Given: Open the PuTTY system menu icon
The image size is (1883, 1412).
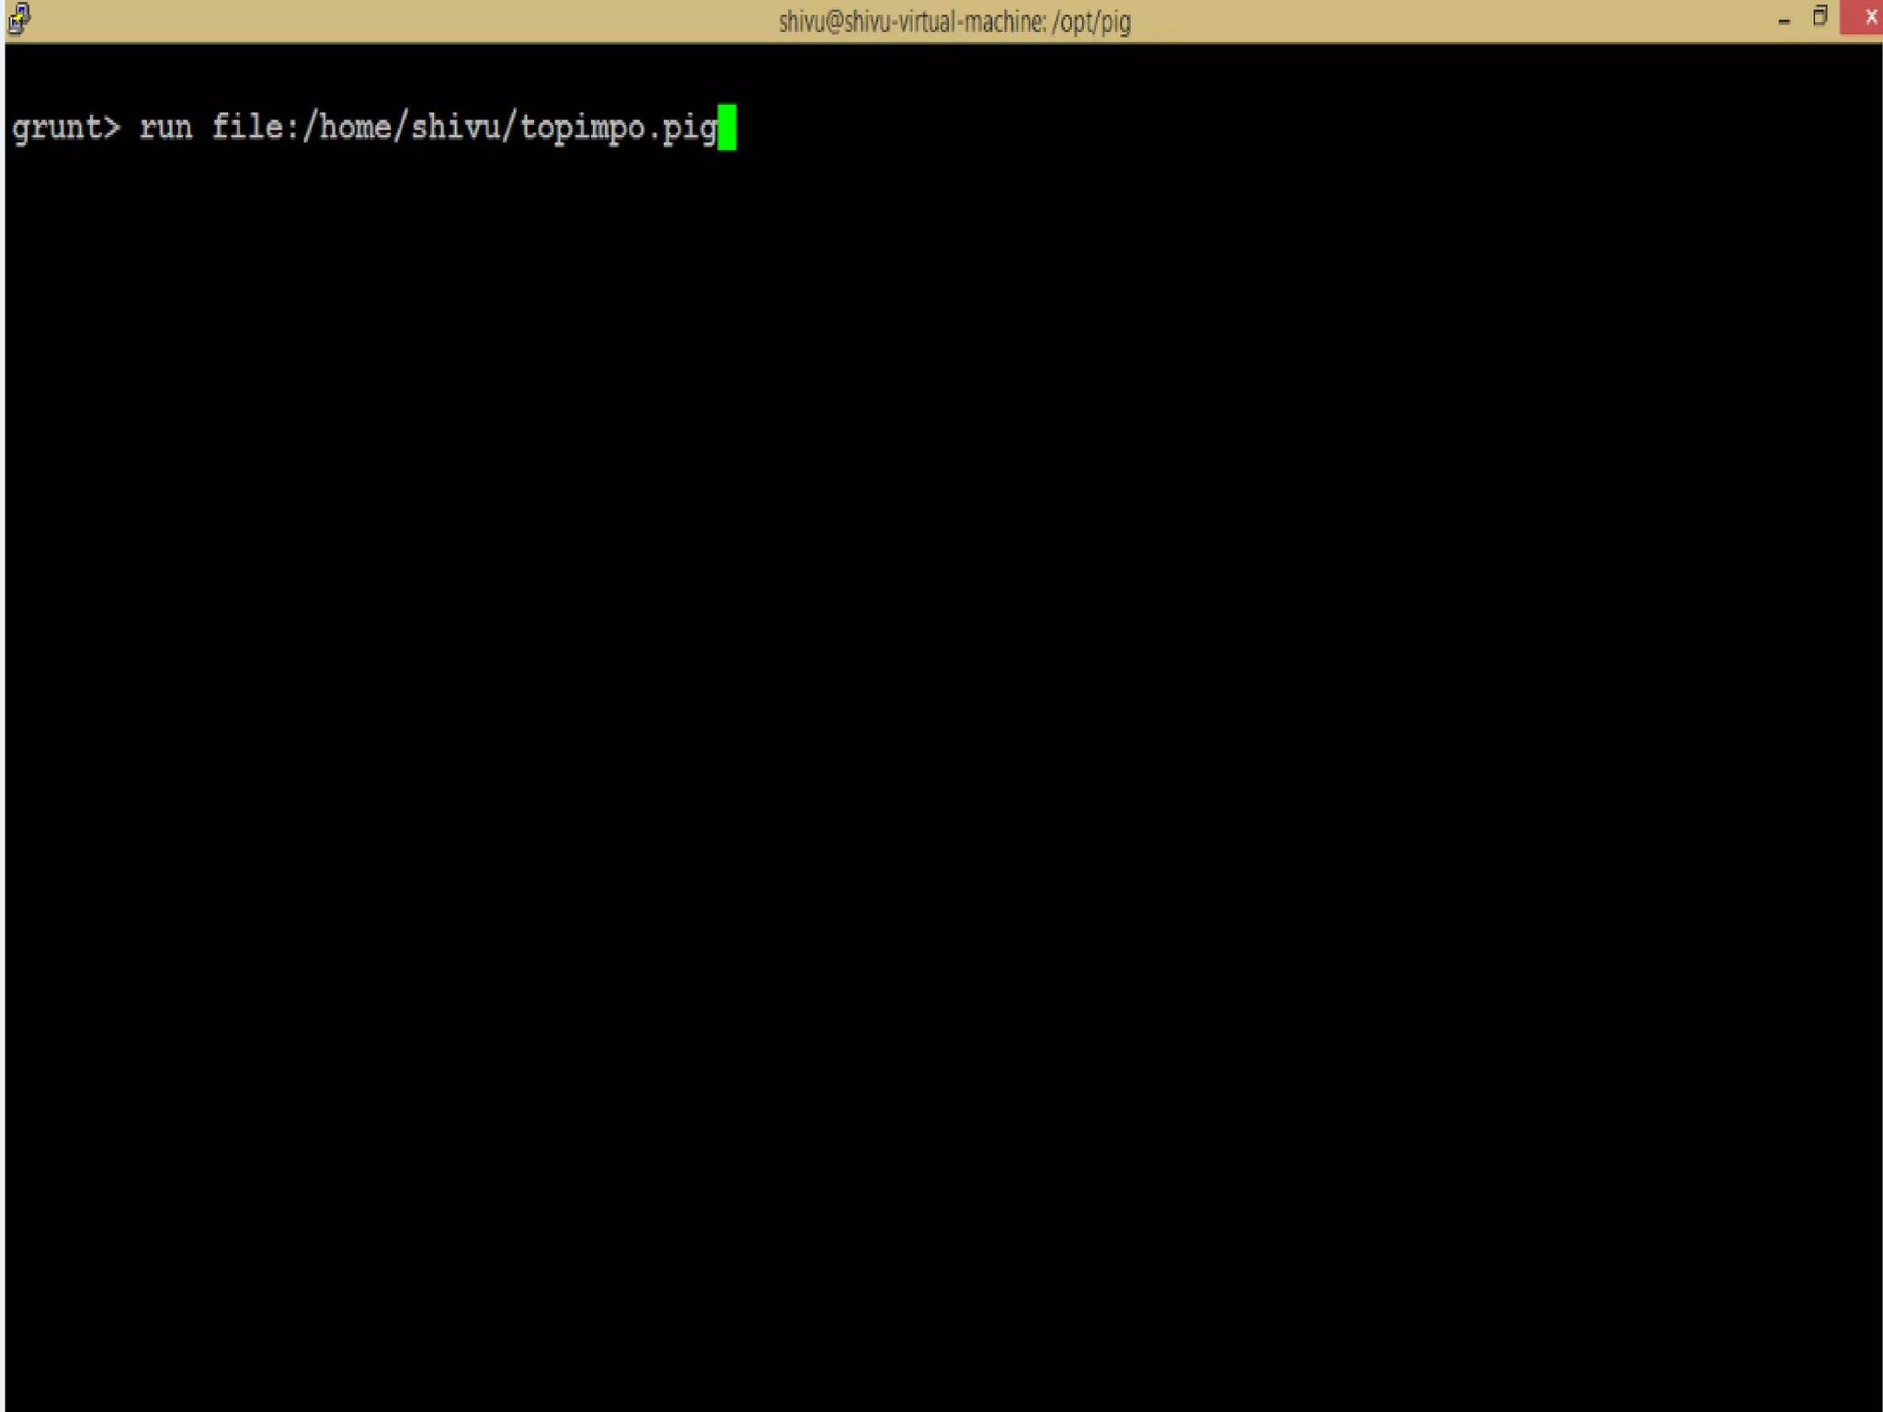Looking at the screenshot, I should (x=19, y=18).
